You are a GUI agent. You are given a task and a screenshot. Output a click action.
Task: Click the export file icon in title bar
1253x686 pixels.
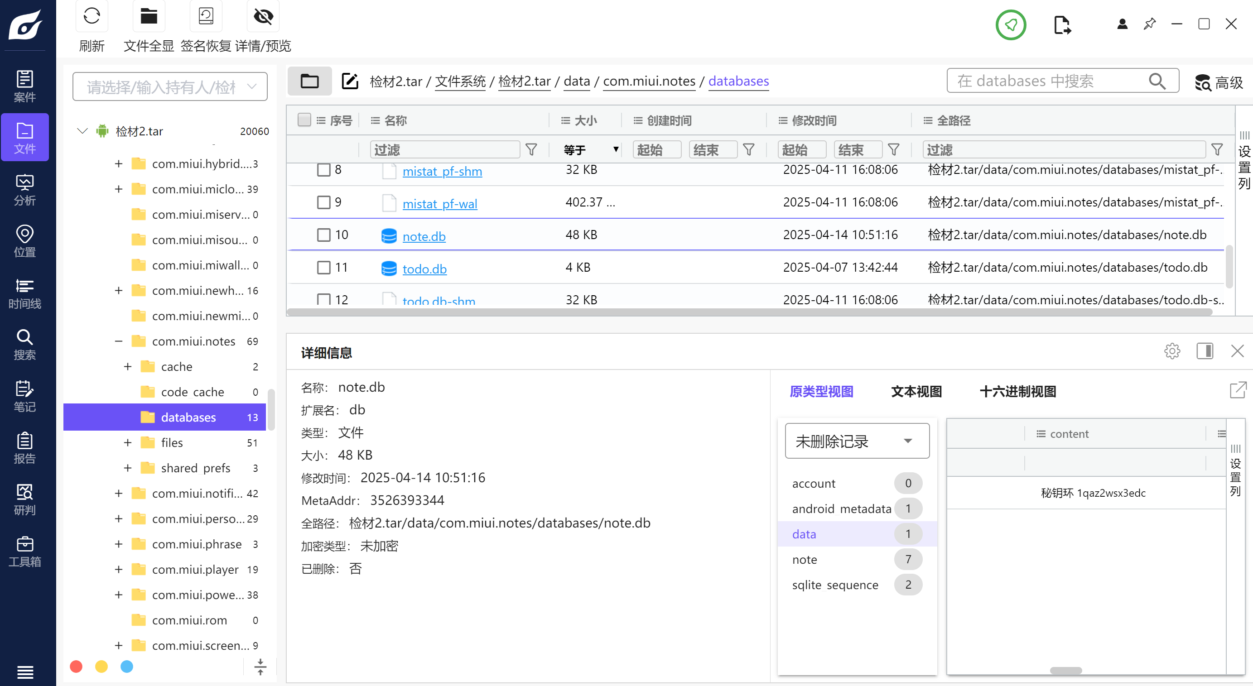coord(1062,24)
